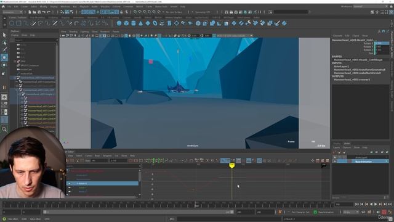The height and width of the screenshot is (222, 394).
Task: Pick the Select tool arrow in toolbox
Action: (x=4, y=35)
